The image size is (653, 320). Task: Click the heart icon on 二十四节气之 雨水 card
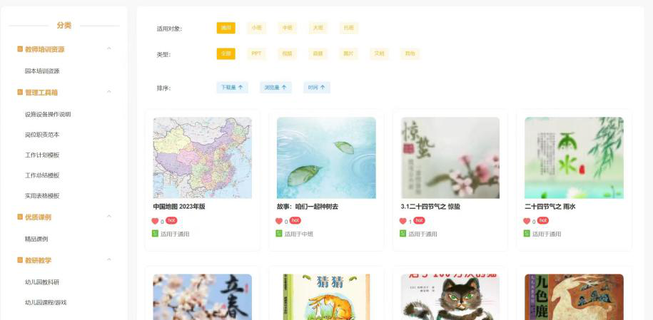527,221
